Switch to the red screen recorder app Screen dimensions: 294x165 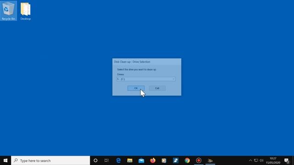pyautogui.click(x=198, y=160)
